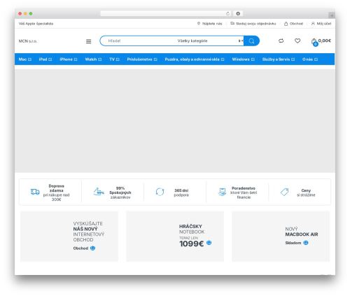
Task: Expand the Windows menu
Action: [x=243, y=59]
